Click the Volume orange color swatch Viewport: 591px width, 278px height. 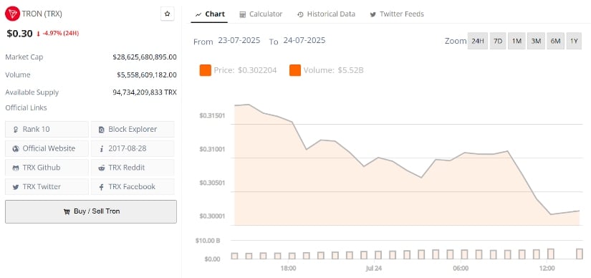[295, 70]
